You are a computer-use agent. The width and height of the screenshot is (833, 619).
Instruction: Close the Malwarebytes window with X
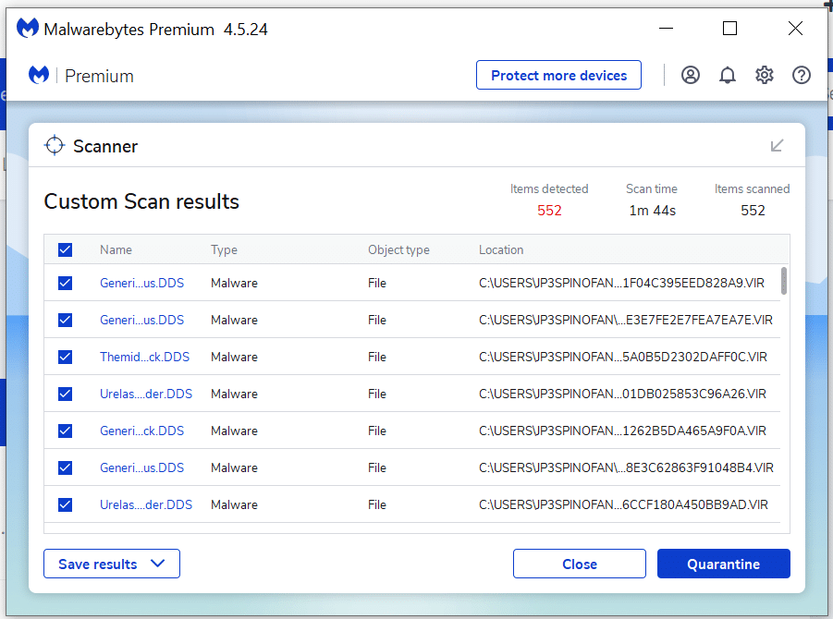coord(795,28)
